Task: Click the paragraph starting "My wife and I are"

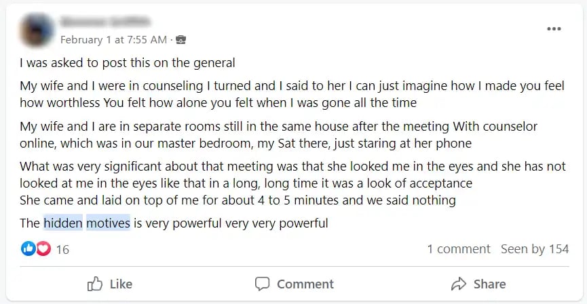Action: [x=246, y=135]
